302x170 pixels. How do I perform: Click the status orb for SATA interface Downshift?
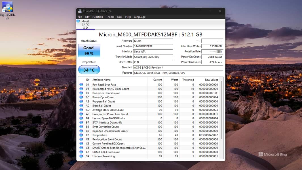click(81, 123)
